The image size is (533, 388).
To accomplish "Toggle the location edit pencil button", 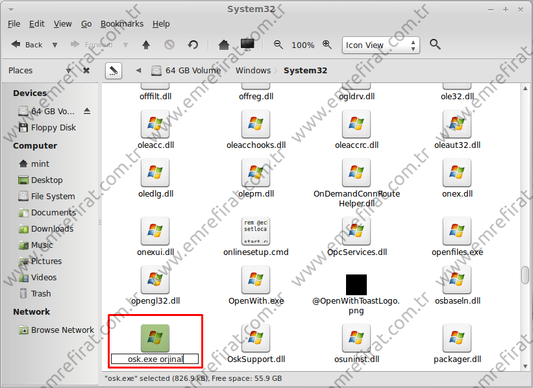I will pos(112,70).
